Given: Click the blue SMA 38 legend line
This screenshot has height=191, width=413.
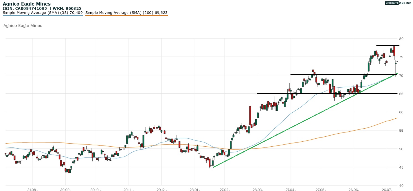Looking at the screenshot, I should tap(43, 16).
